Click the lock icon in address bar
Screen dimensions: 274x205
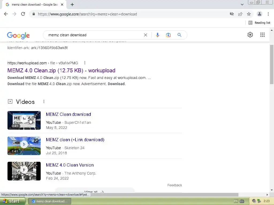point(34,14)
